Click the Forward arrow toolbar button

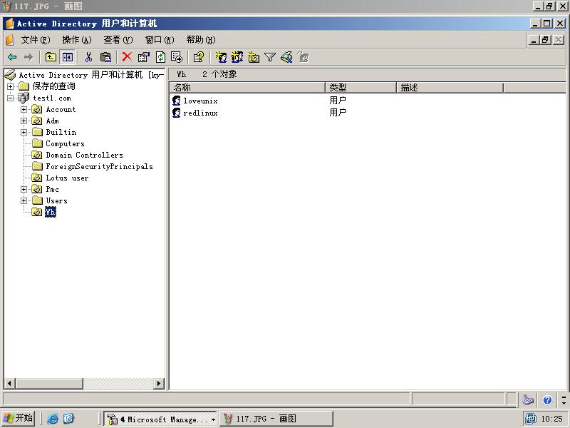pos(28,57)
